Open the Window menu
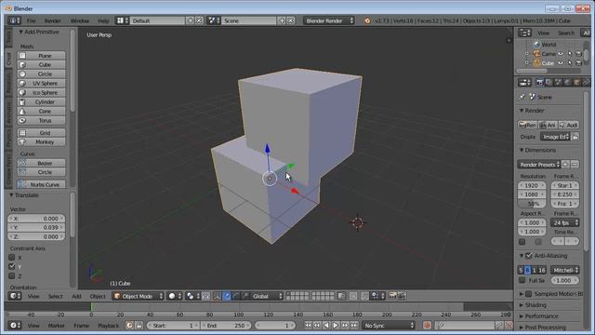Image resolution: width=595 pixels, height=335 pixels. point(79,20)
